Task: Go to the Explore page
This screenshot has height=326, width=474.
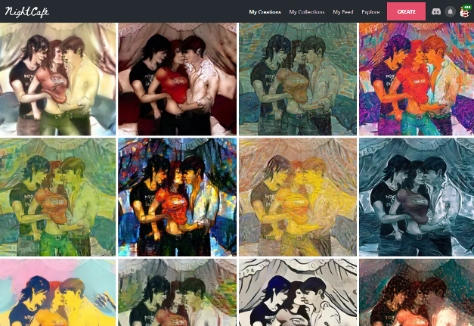Action: pyautogui.click(x=370, y=12)
